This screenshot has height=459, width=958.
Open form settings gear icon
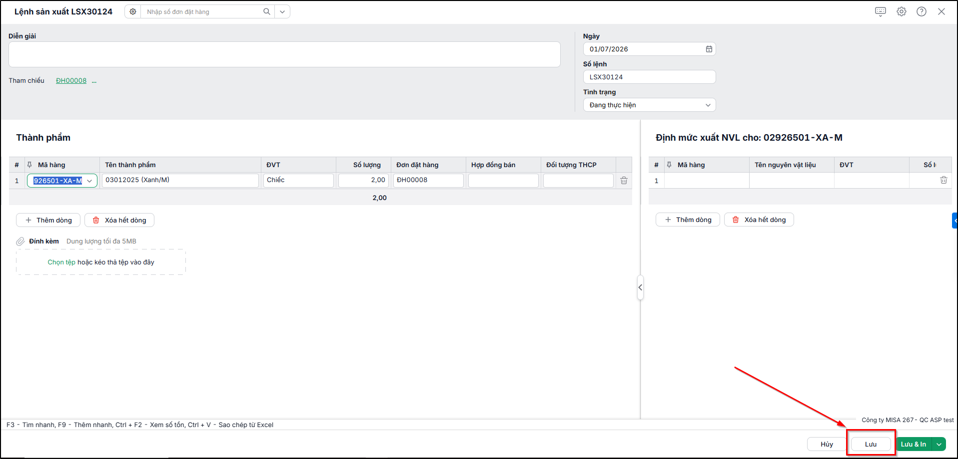902,11
